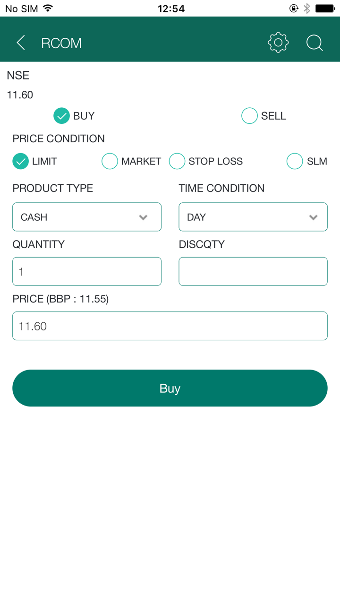Choose LIMIT price condition

pos(21,161)
